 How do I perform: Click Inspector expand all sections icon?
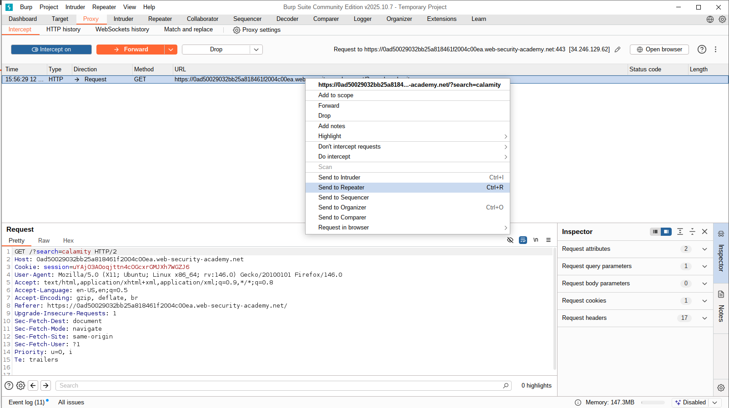click(680, 232)
